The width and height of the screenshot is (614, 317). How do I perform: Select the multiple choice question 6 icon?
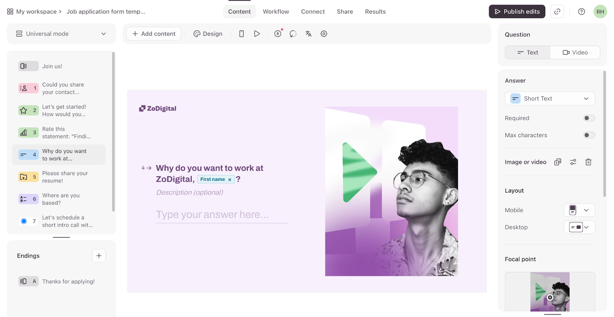click(28, 199)
